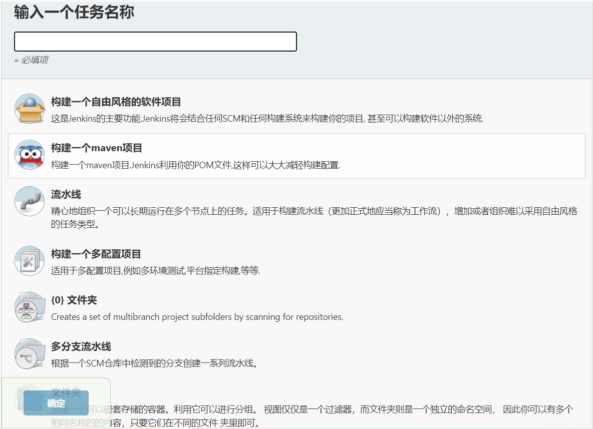The height and width of the screenshot is (429, 593).
Task: Choose 构建一个自由风格的软件项目 title
Action: 116,102
